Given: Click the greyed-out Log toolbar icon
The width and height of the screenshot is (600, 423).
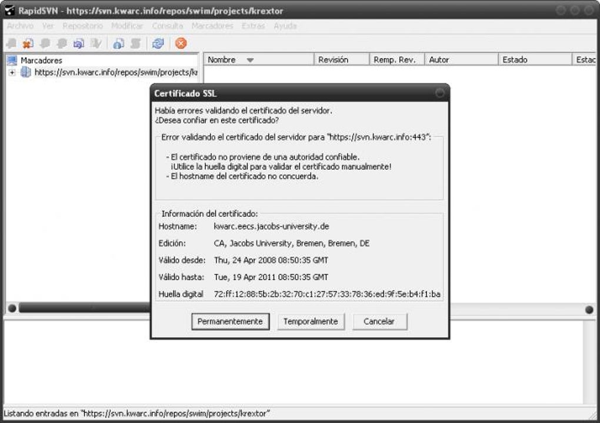Looking at the screenshot, I should pyautogui.click(x=135, y=43).
